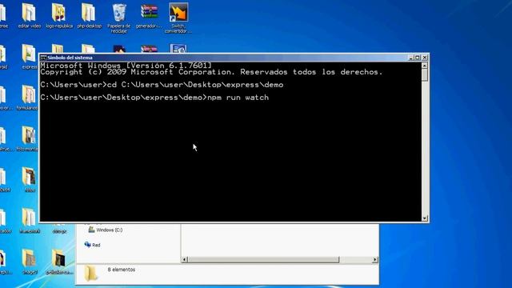Maximize the Símbolo del sistema window
512x288 pixels.
coord(418,58)
